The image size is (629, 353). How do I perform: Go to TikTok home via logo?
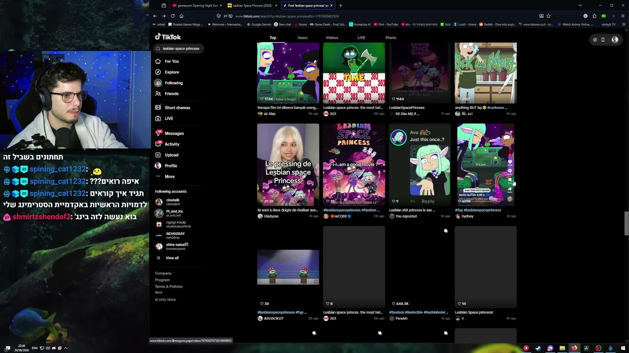coord(168,37)
